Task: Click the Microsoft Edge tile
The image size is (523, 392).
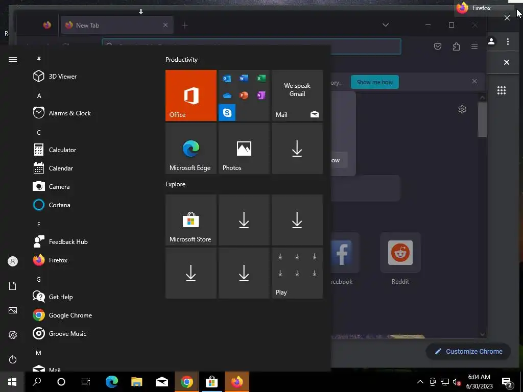Action: (191, 149)
